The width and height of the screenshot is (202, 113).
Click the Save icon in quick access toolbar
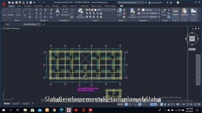pos(16,3)
